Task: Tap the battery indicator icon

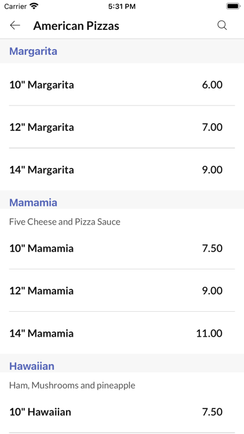Action: click(233, 6)
